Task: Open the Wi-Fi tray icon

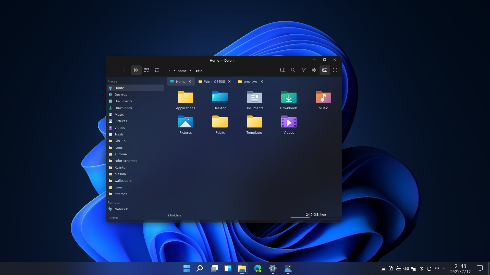Action: 437,269
